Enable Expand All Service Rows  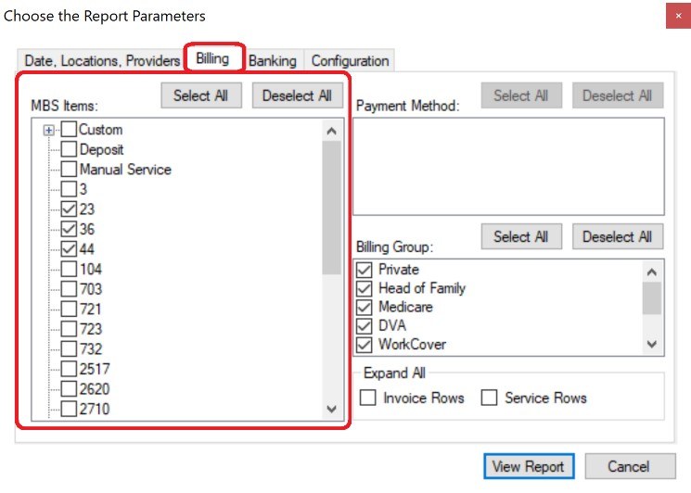489,398
